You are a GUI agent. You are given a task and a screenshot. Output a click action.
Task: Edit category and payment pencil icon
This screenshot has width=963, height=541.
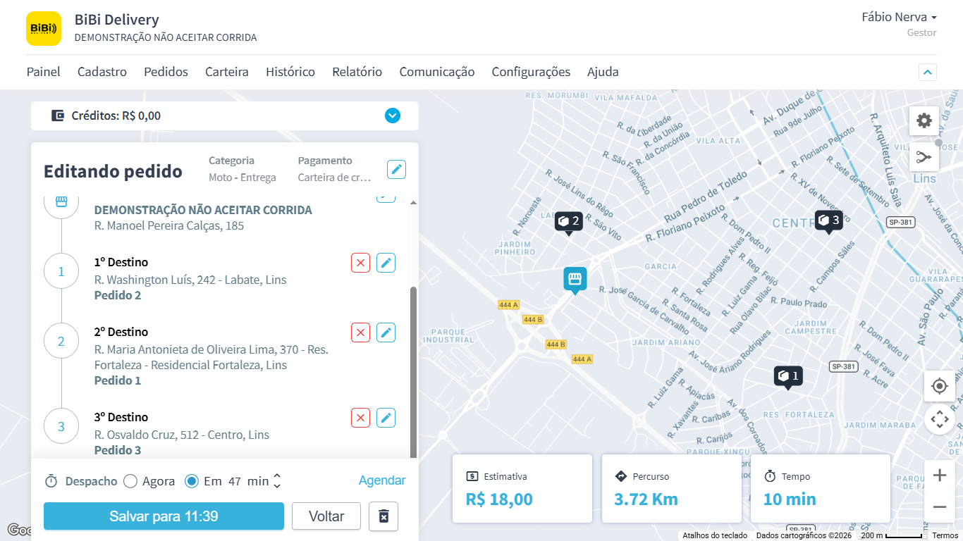point(396,169)
